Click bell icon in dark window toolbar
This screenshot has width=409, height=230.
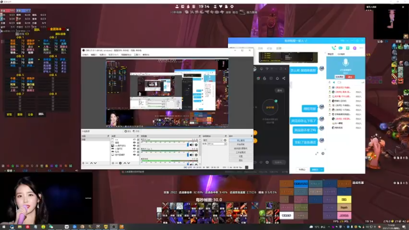(277, 79)
